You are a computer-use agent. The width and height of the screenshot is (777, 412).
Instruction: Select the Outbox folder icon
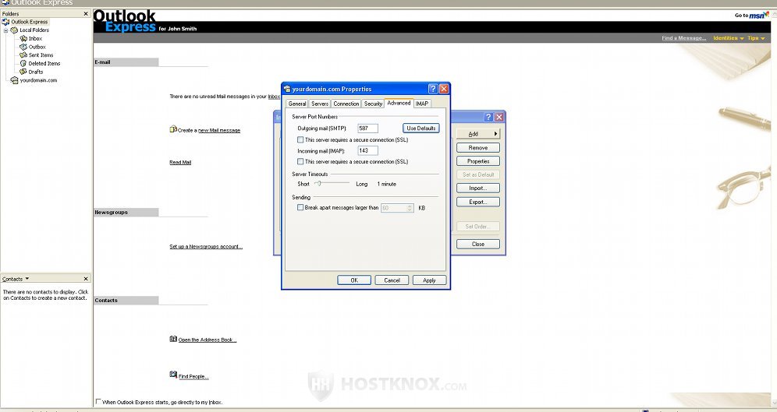coord(23,47)
